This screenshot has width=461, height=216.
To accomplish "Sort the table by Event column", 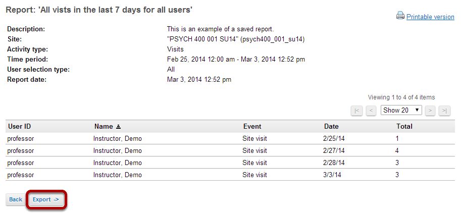I will coord(252,126).
